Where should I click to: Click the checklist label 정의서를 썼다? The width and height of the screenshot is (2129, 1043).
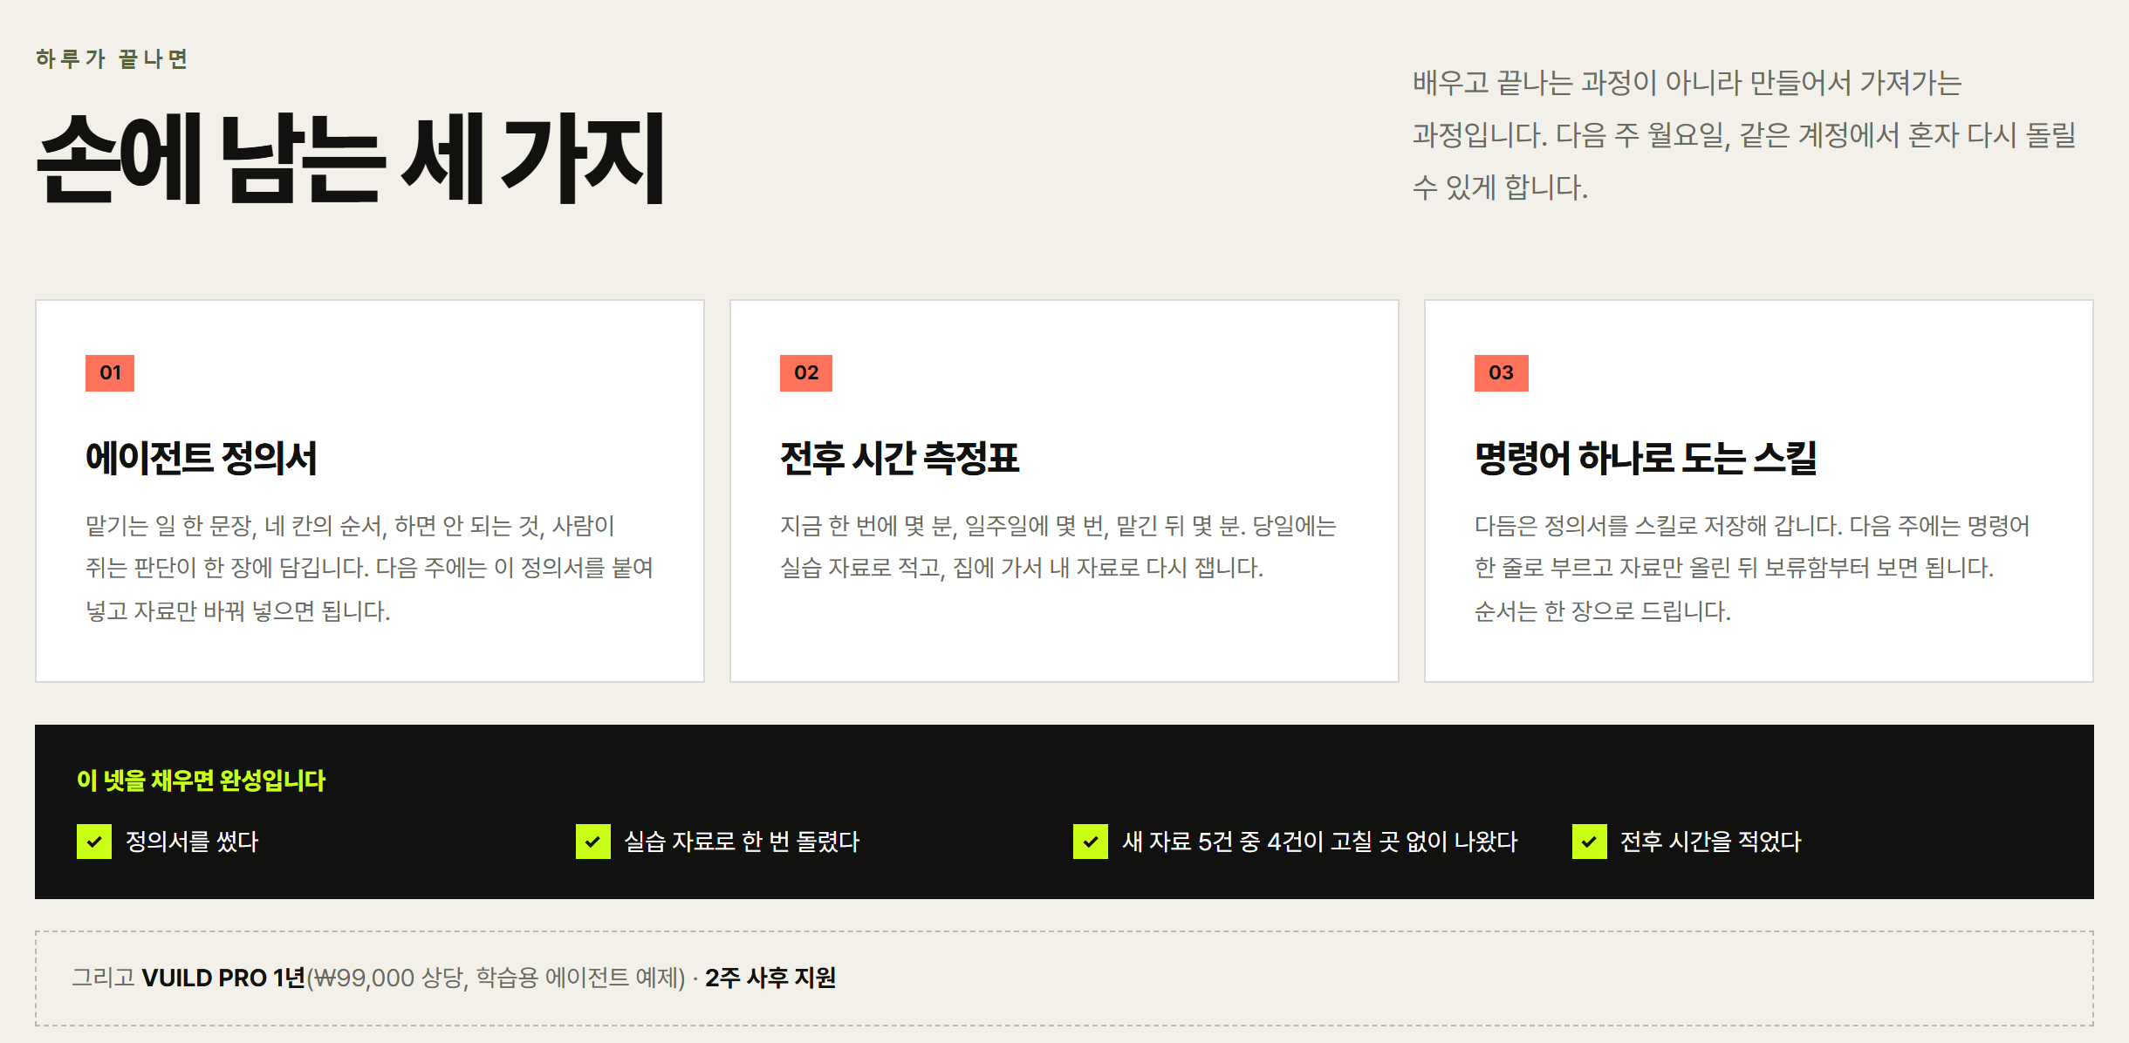[x=192, y=842]
